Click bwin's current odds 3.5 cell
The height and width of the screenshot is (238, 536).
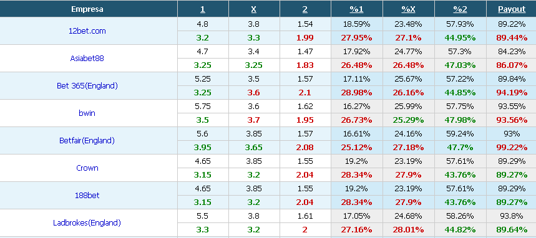(203, 120)
